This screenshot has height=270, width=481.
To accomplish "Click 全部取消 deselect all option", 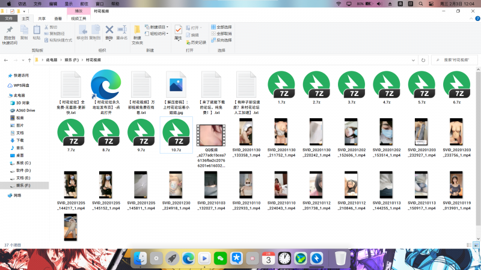I will click(x=224, y=34).
